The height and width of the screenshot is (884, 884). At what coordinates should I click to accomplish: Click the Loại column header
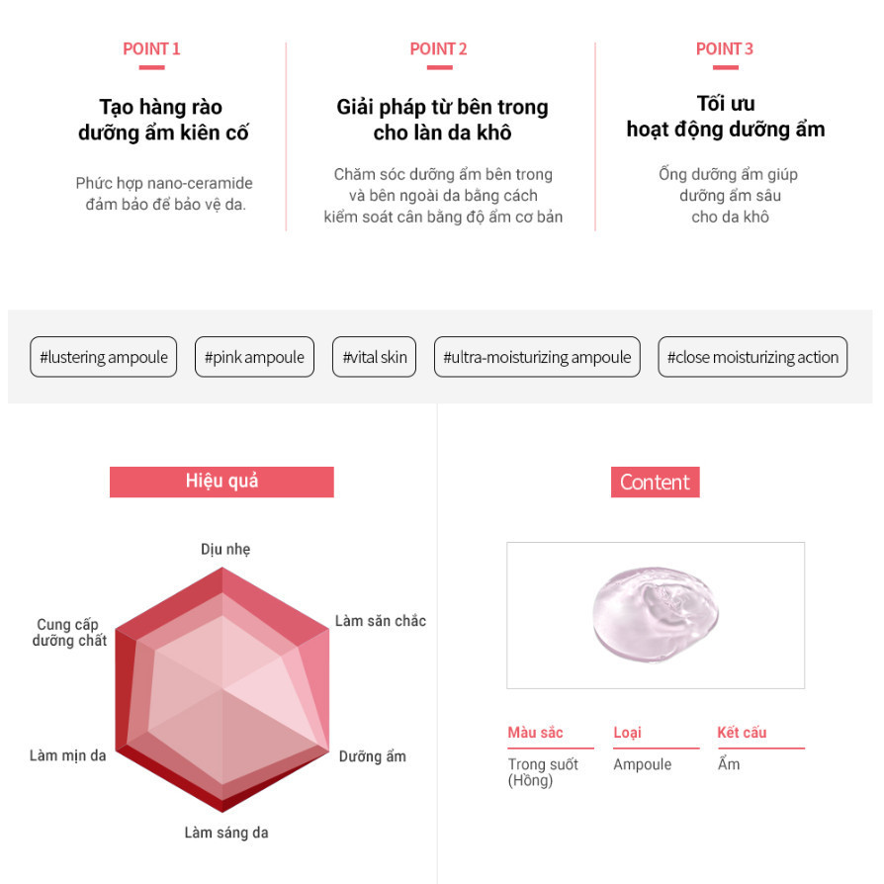[627, 733]
